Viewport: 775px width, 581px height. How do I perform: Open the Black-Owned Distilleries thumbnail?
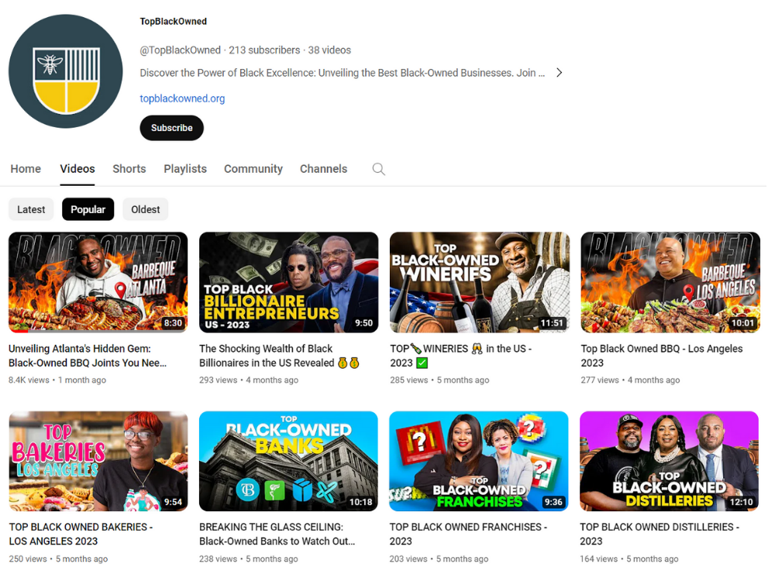point(670,461)
